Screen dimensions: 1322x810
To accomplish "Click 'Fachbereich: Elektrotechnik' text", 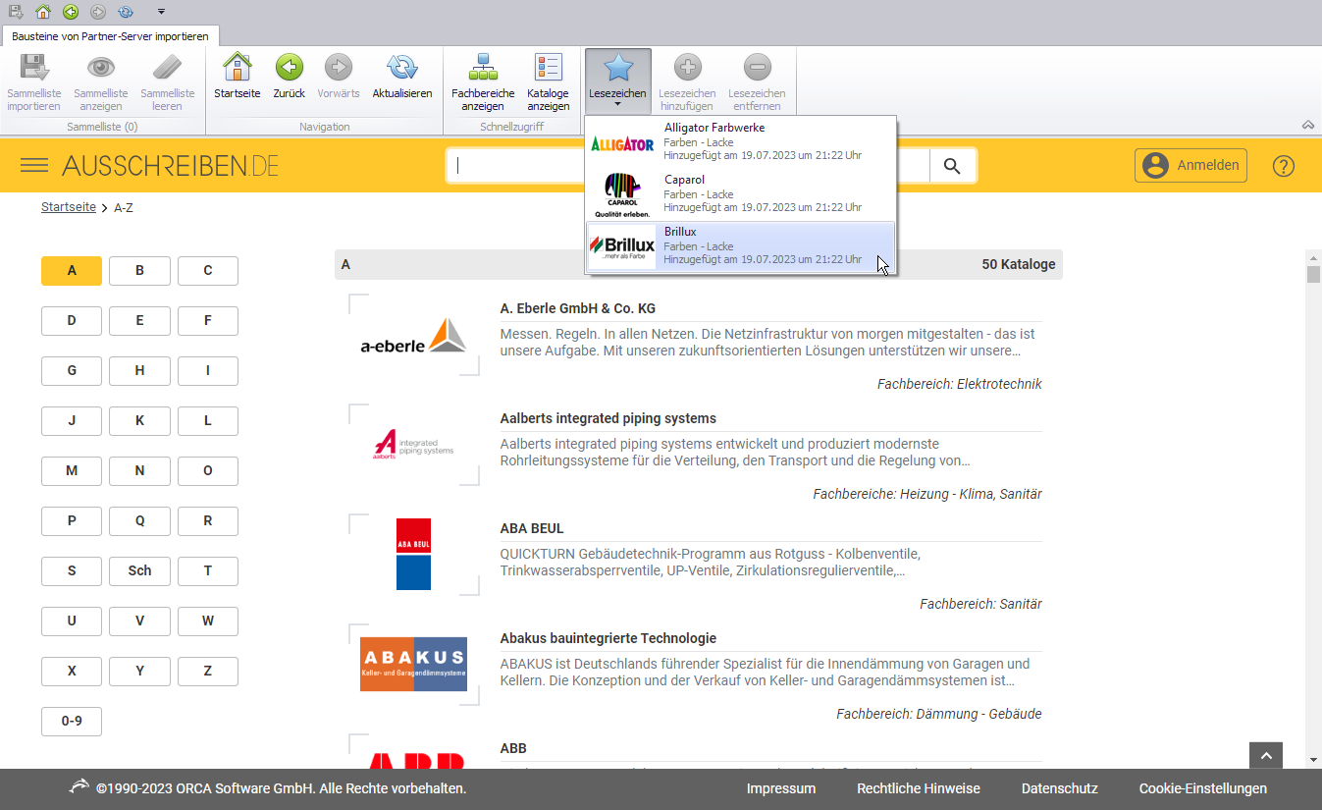I will point(960,384).
